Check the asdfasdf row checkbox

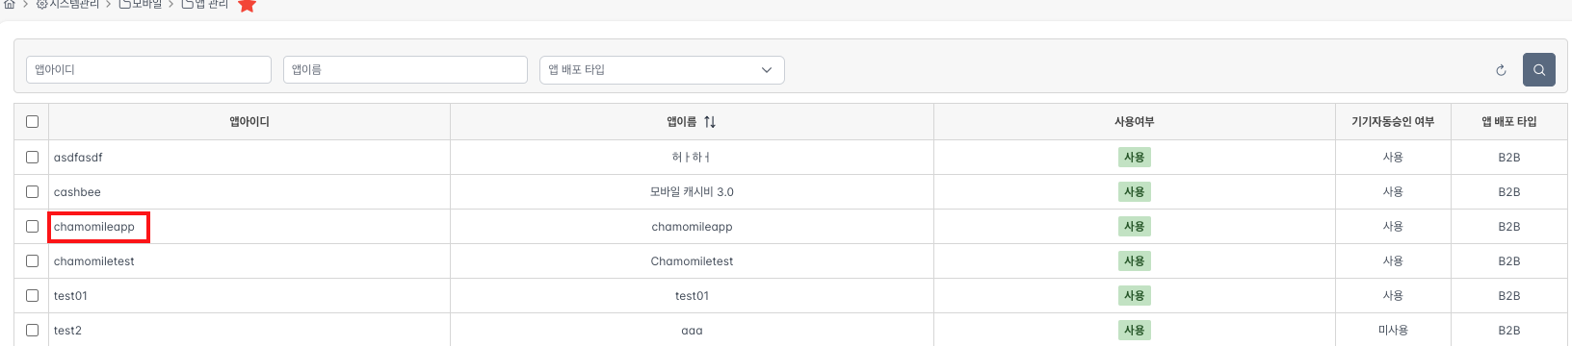(x=32, y=157)
